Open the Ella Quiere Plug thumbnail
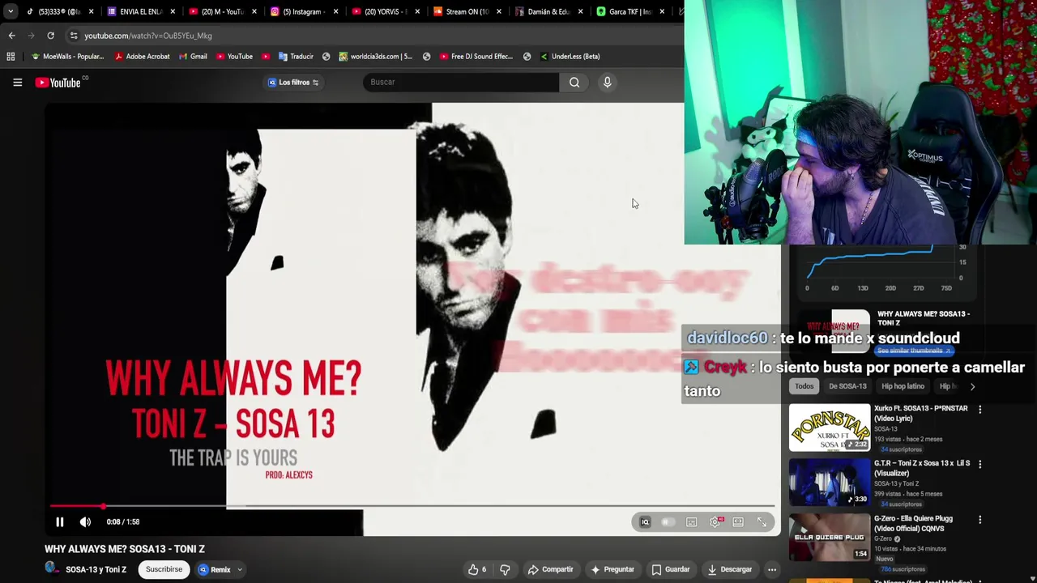Viewport: 1037px width, 583px height. pyautogui.click(x=830, y=537)
